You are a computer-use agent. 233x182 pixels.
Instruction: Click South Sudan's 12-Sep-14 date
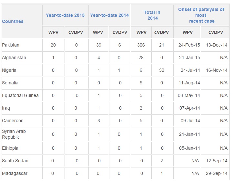[x=217, y=161]
